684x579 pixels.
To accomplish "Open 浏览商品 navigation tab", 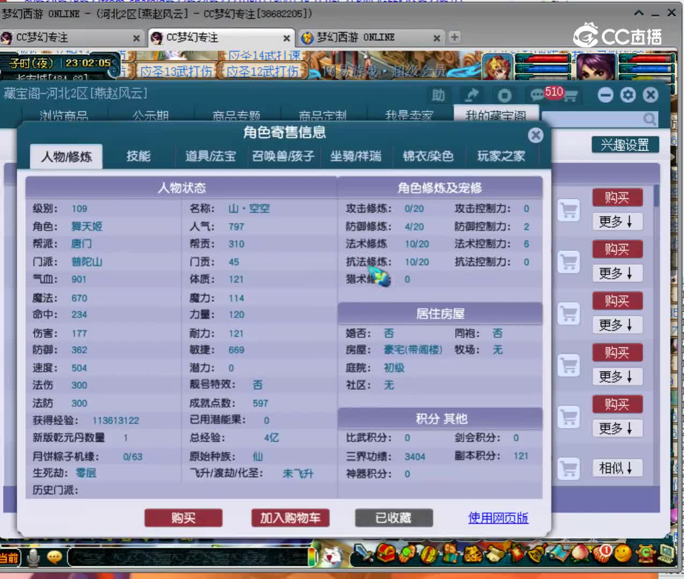I will pyautogui.click(x=64, y=116).
